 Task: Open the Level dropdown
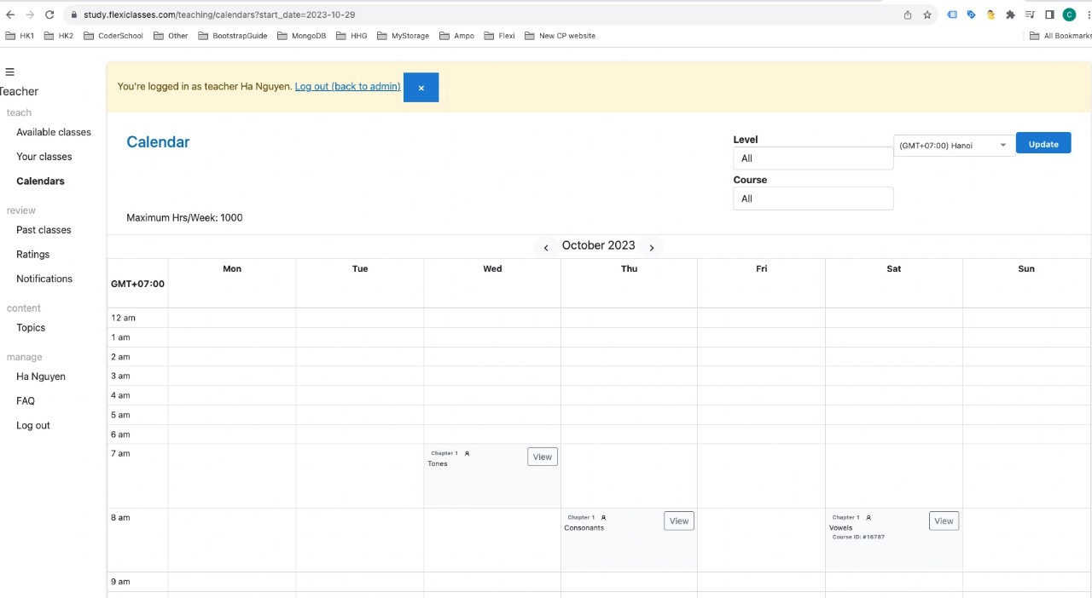coord(812,158)
